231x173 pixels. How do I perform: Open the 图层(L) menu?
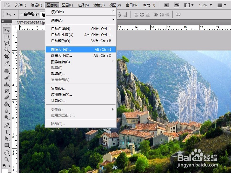tap(67, 5)
